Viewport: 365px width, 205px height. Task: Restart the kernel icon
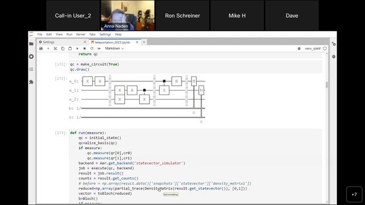coord(92,48)
